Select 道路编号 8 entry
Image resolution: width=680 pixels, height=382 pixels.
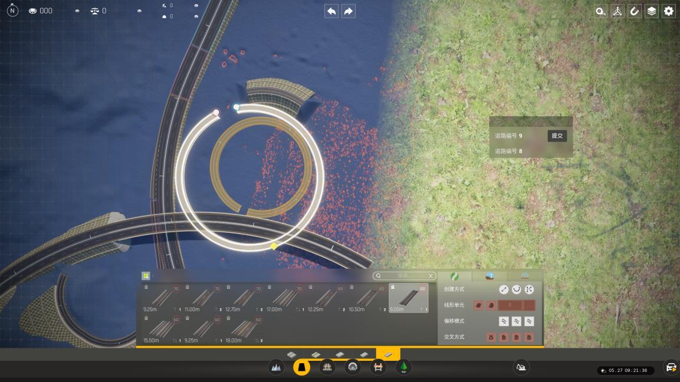coord(509,151)
